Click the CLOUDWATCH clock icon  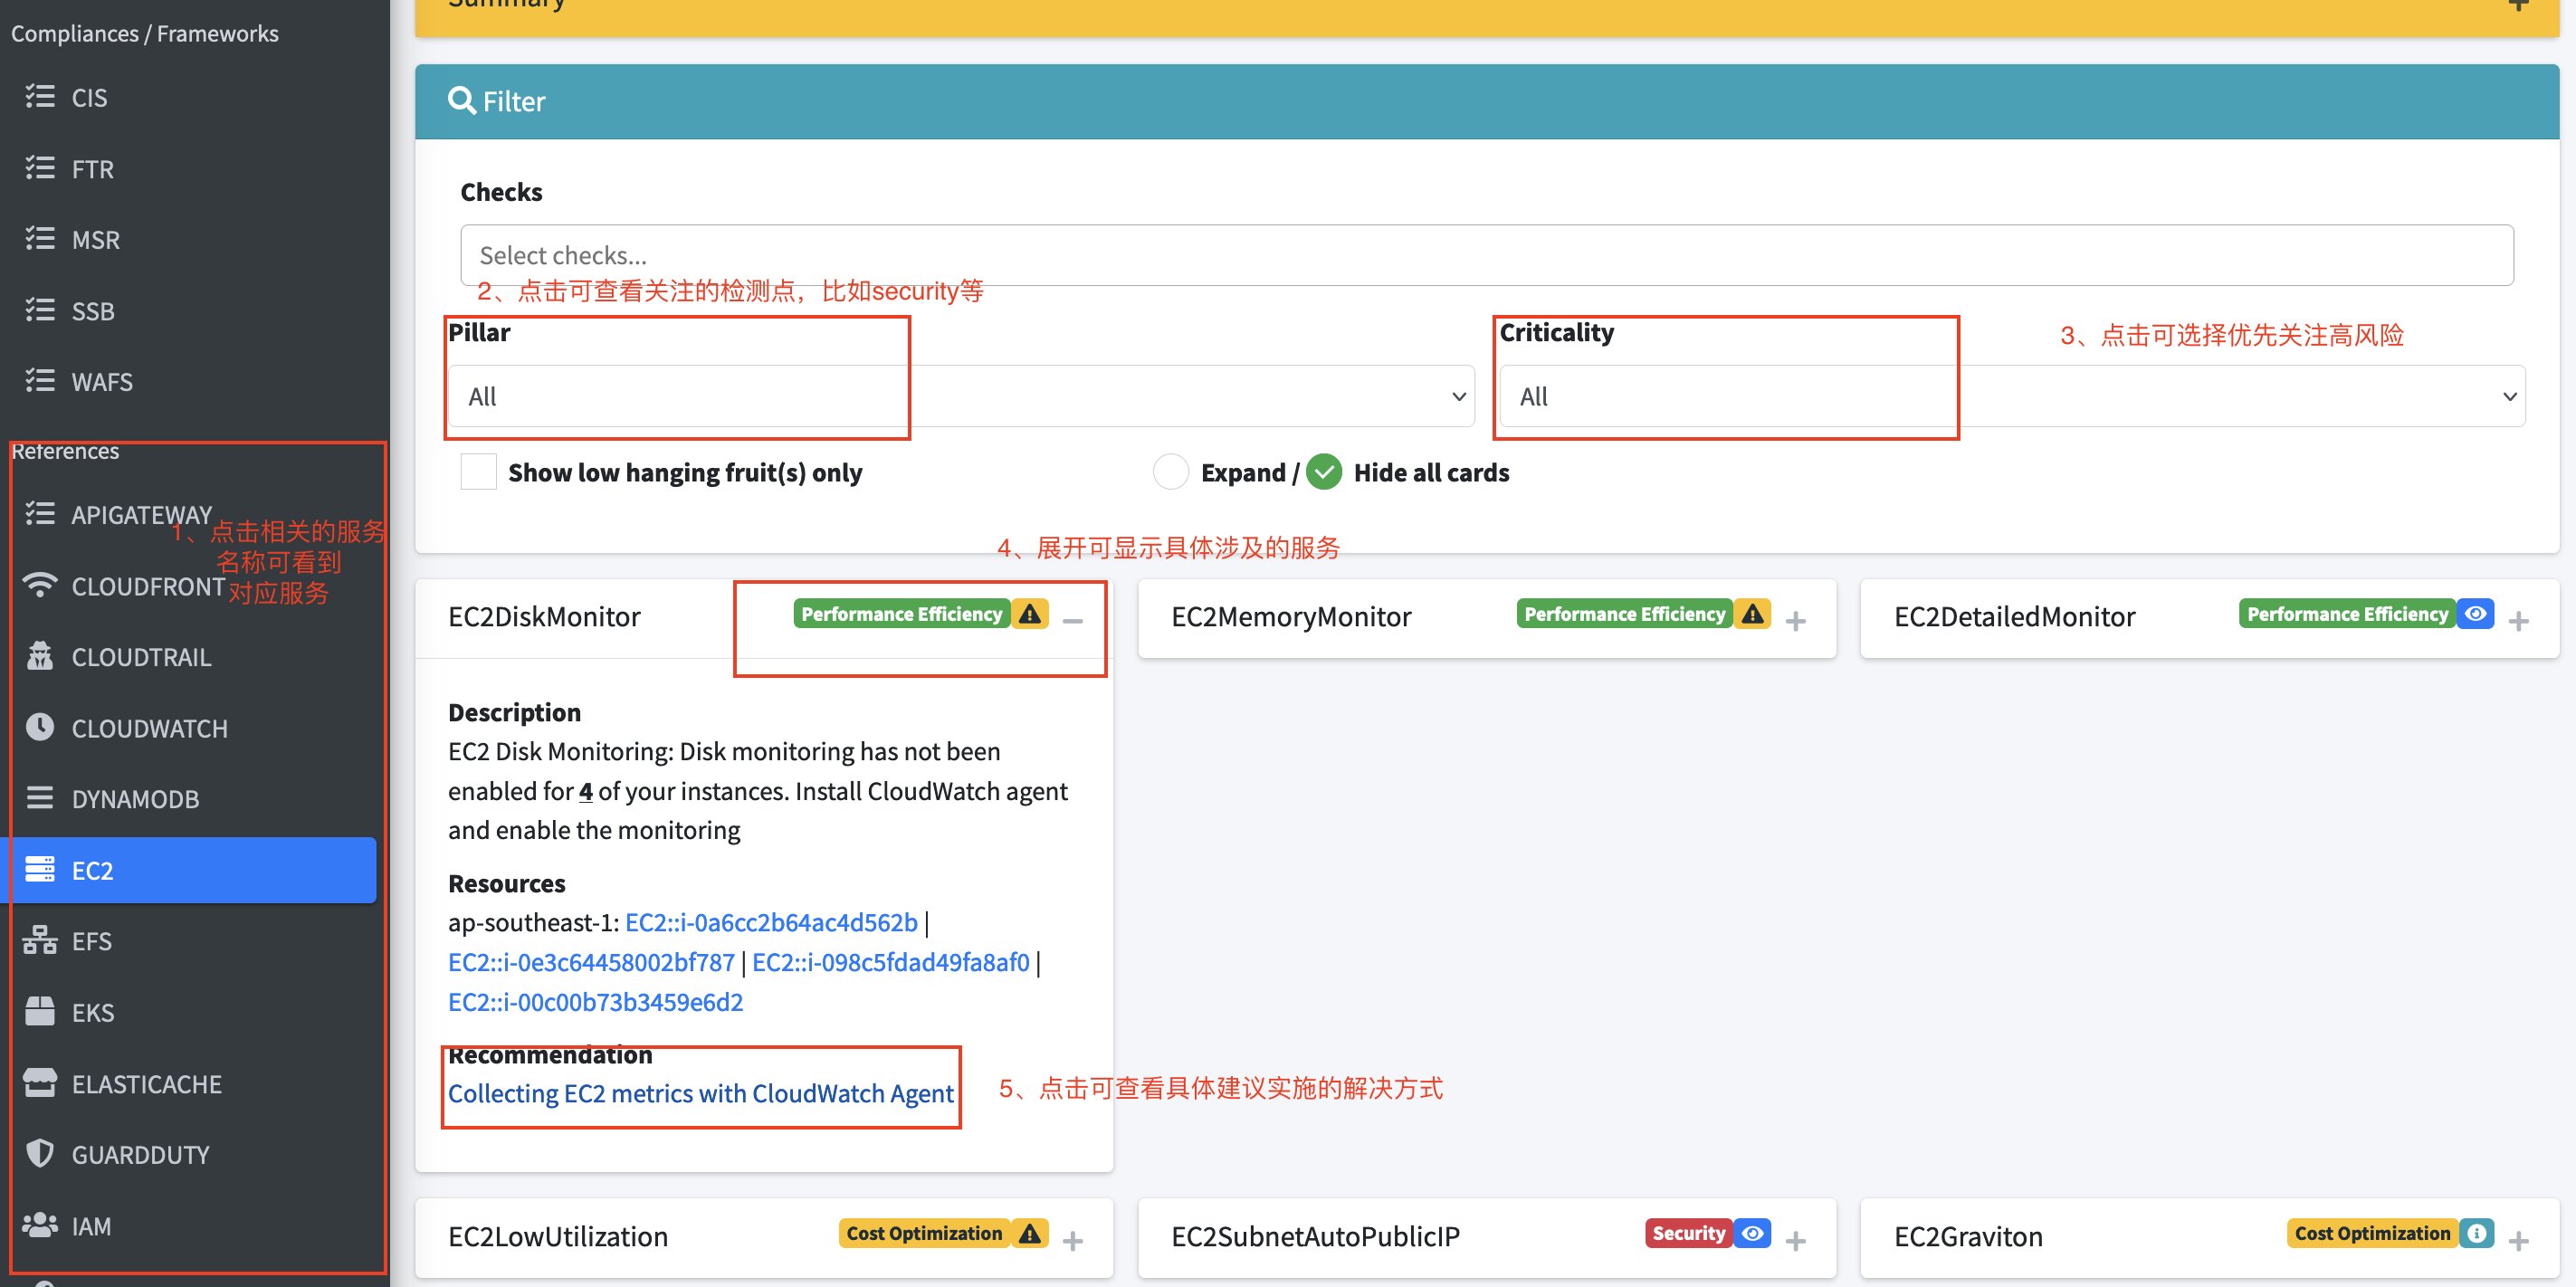click(x=40, y=727)
